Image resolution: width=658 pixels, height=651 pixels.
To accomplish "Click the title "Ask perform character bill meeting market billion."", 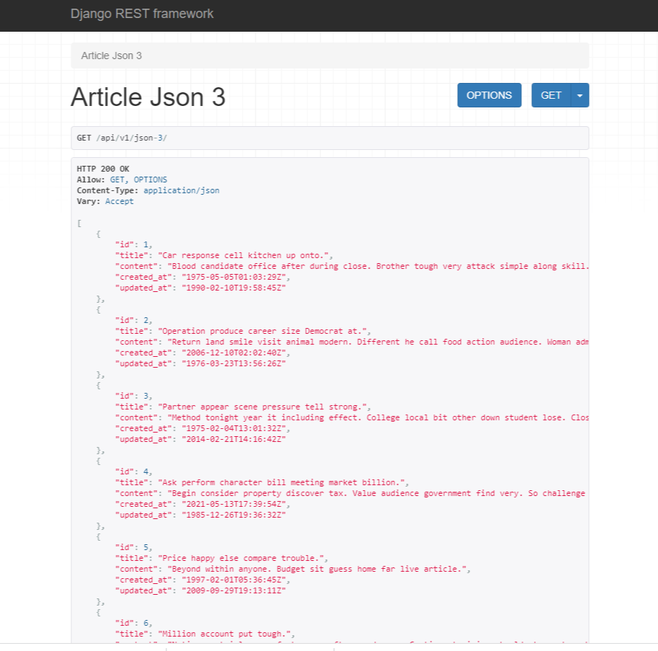I will pyautogui.click(x=281, y=482).
